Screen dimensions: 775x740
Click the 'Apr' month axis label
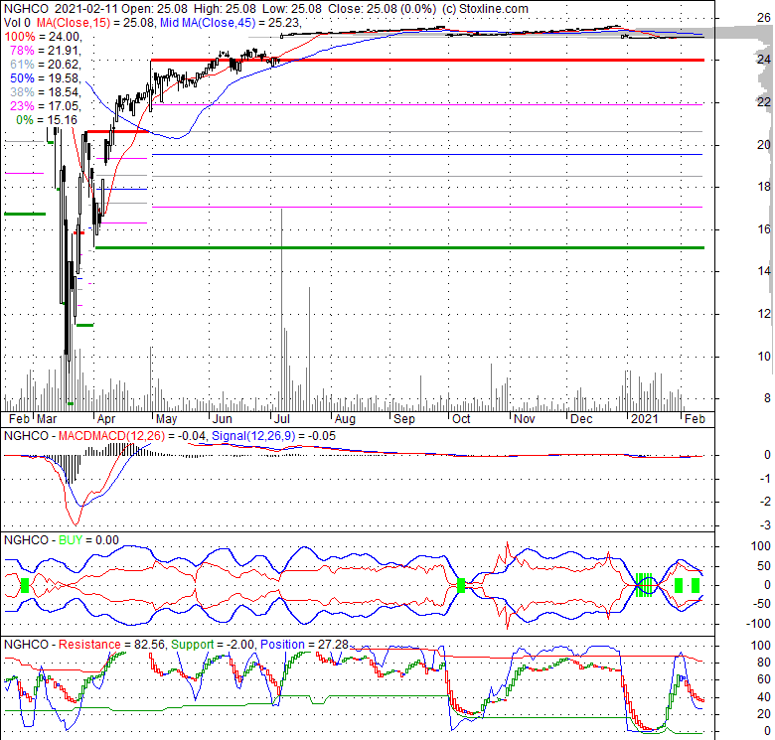(x=105, y=419)
